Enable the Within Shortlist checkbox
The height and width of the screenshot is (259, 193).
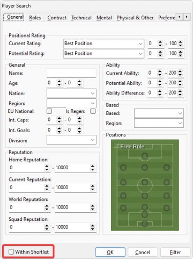[11, 251]
